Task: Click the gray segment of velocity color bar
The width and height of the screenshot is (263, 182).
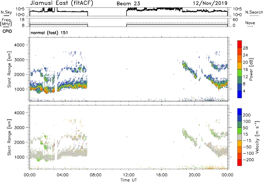Action: point(240,137)
